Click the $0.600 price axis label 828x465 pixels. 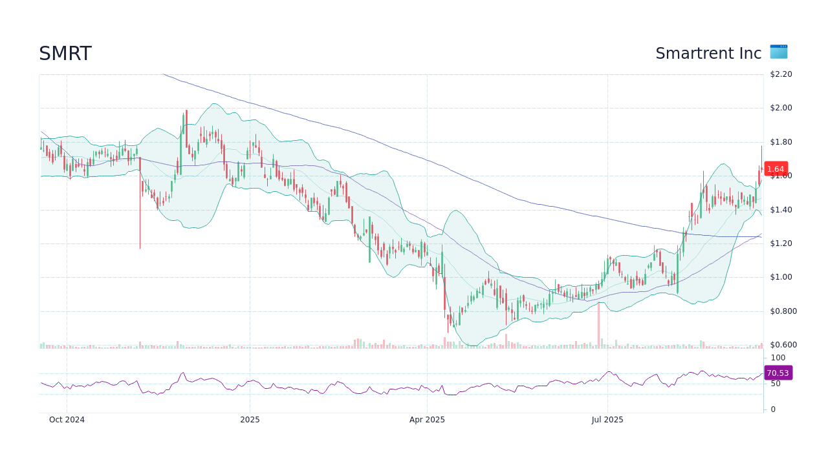(x=781, y=344)
